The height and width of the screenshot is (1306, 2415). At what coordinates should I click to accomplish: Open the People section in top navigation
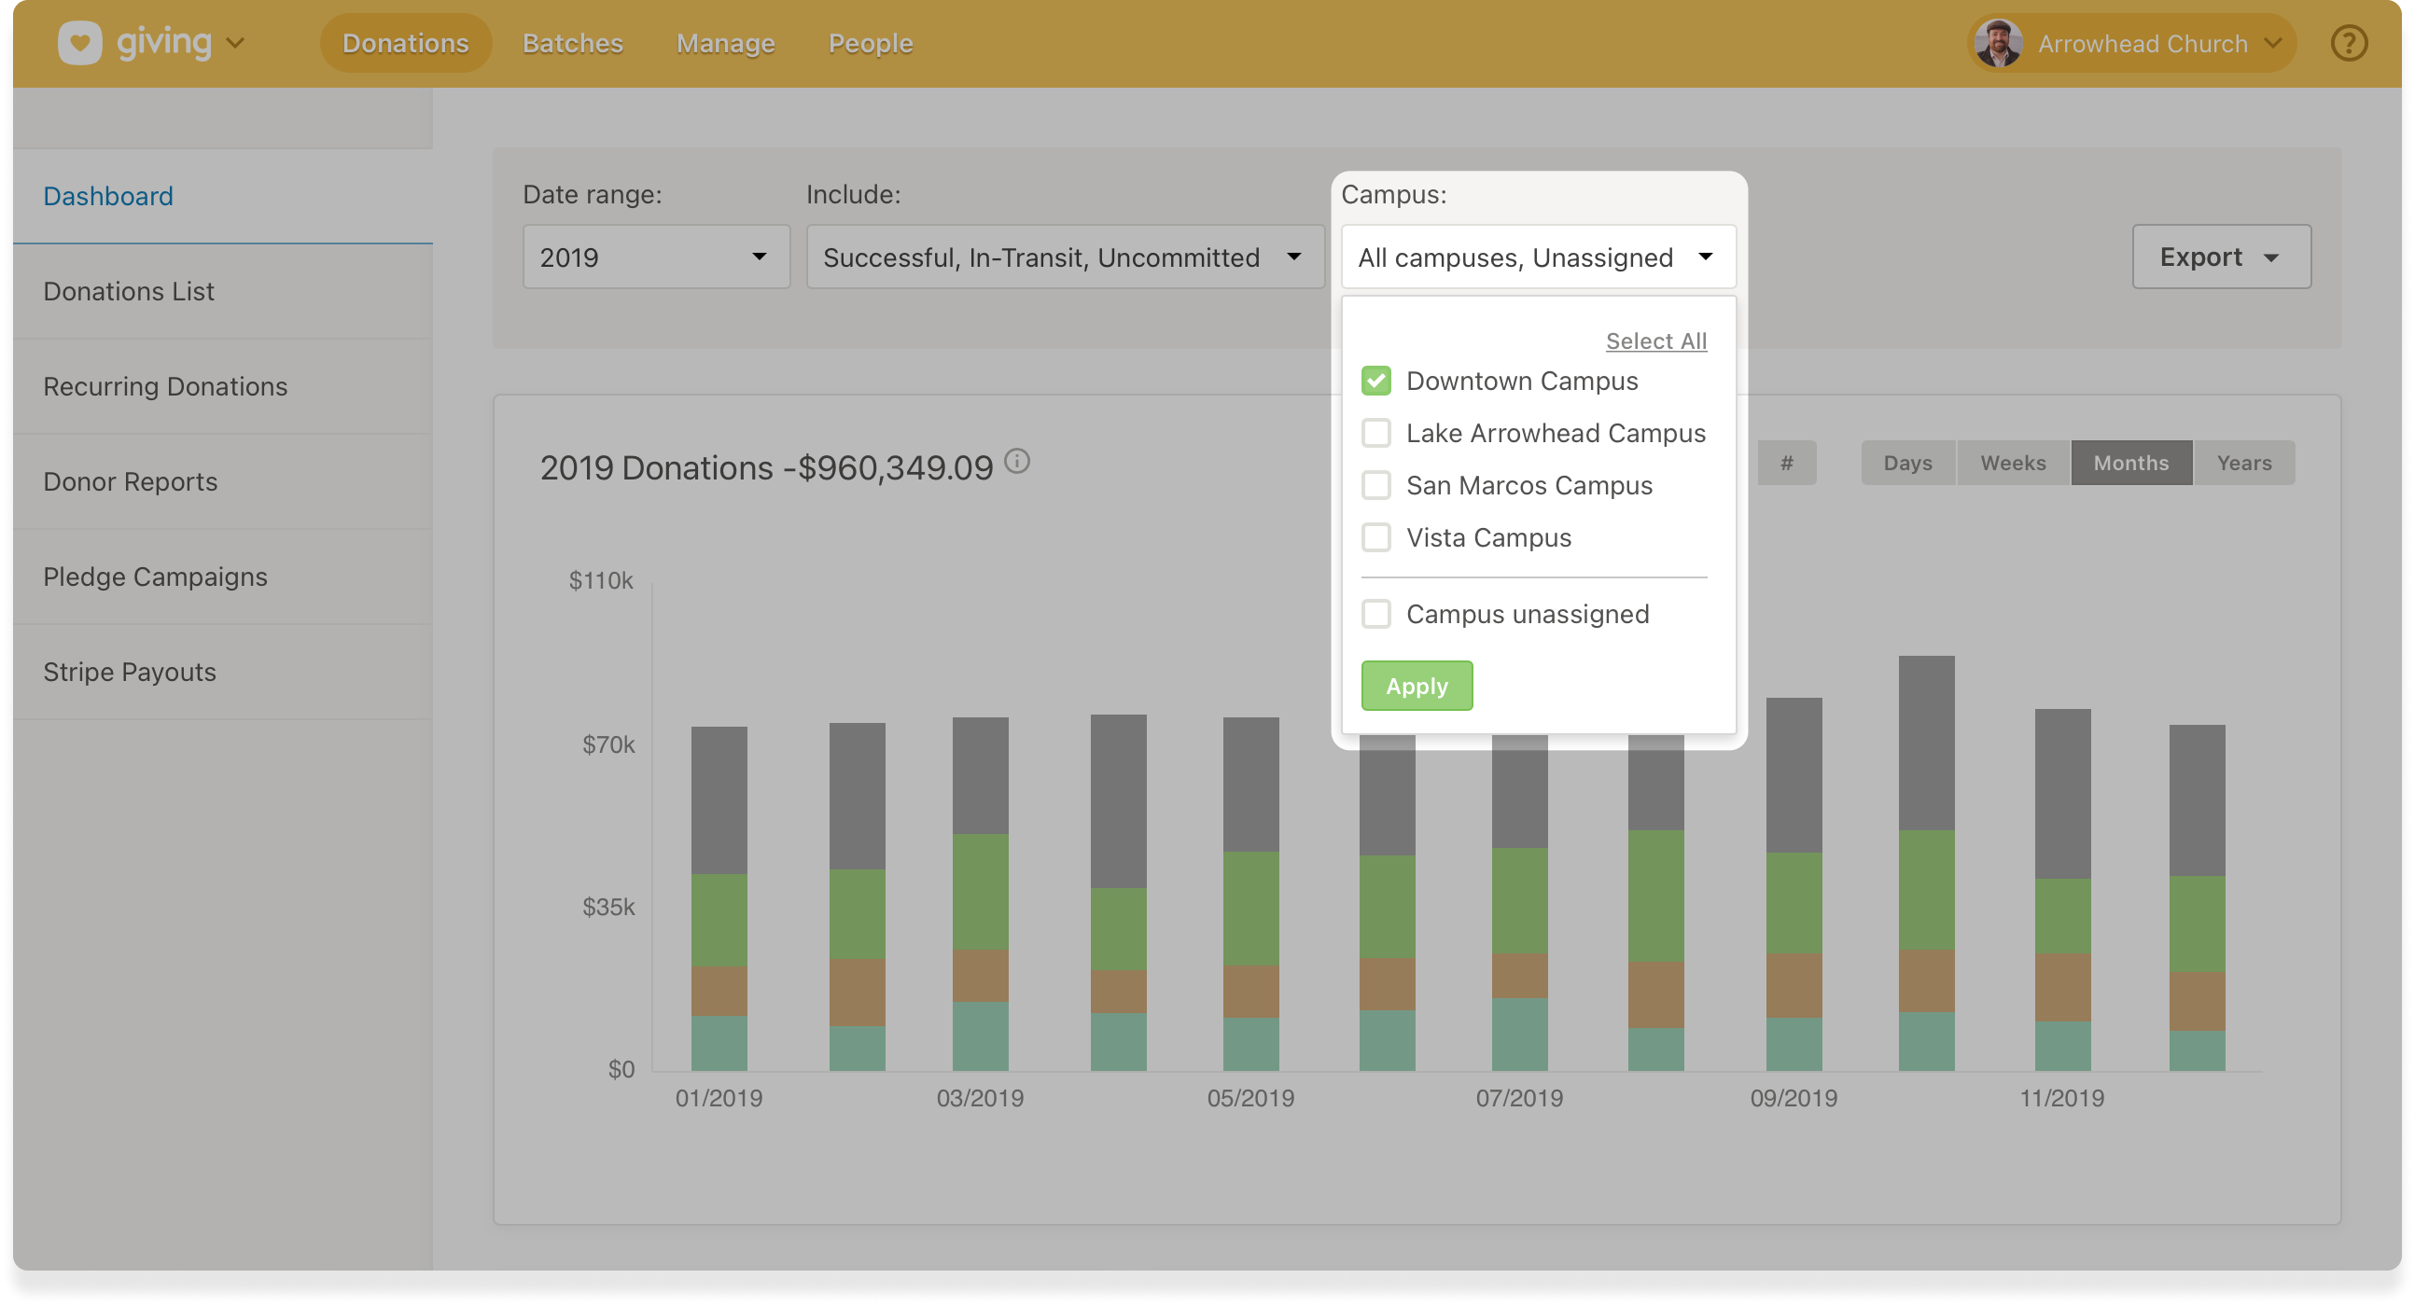pos(869,42)
